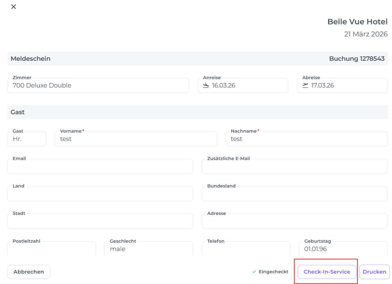Click the Check-In-Service button
Screen dimensions: 392x284
[326, 272]
